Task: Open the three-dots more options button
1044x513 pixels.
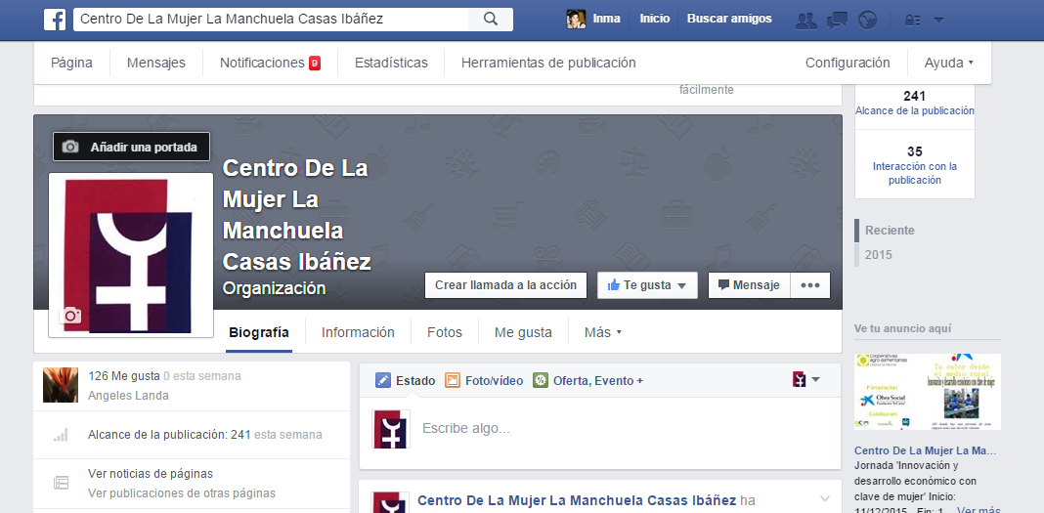Action: click(810, 284)
